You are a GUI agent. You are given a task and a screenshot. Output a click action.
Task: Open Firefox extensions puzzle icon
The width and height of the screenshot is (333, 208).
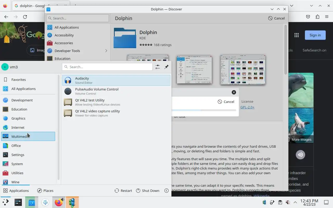coord(317,17)
